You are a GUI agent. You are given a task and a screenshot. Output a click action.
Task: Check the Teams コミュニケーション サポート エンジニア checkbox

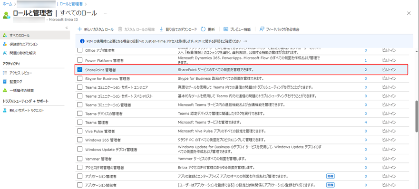click(79, 87)
